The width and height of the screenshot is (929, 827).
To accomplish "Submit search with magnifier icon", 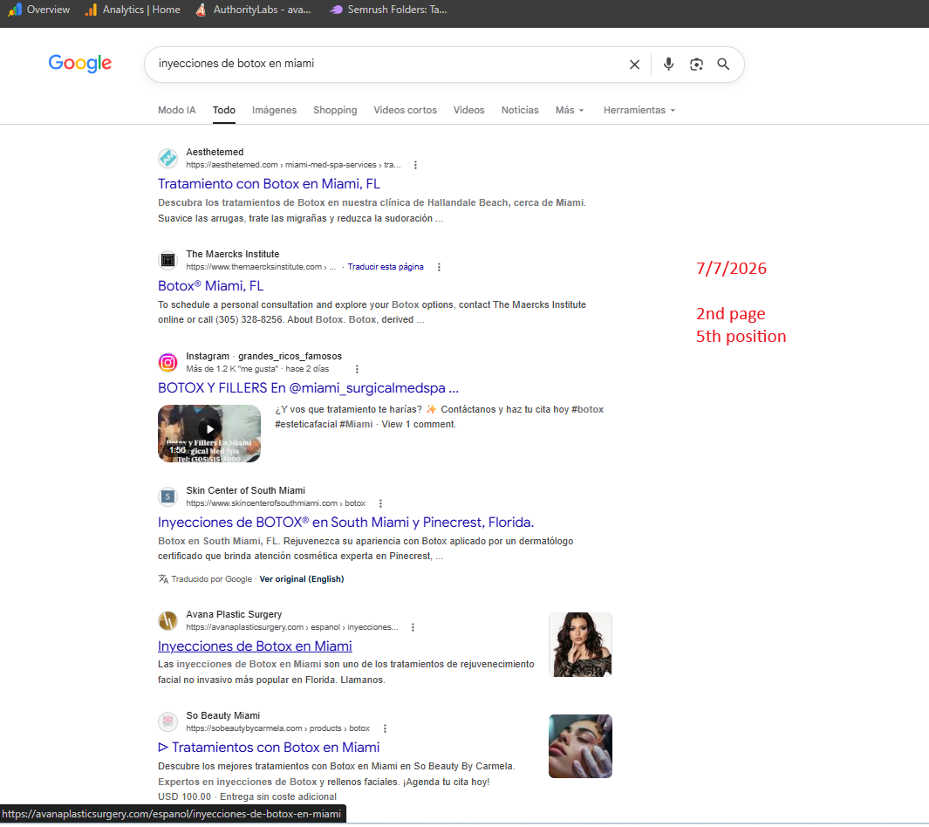I will tap(723, 64).
